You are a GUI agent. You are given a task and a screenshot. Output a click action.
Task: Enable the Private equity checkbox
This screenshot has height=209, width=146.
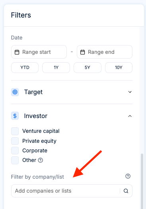click(15, 141)
